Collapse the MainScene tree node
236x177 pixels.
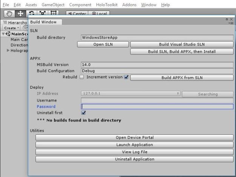(4, 34)
